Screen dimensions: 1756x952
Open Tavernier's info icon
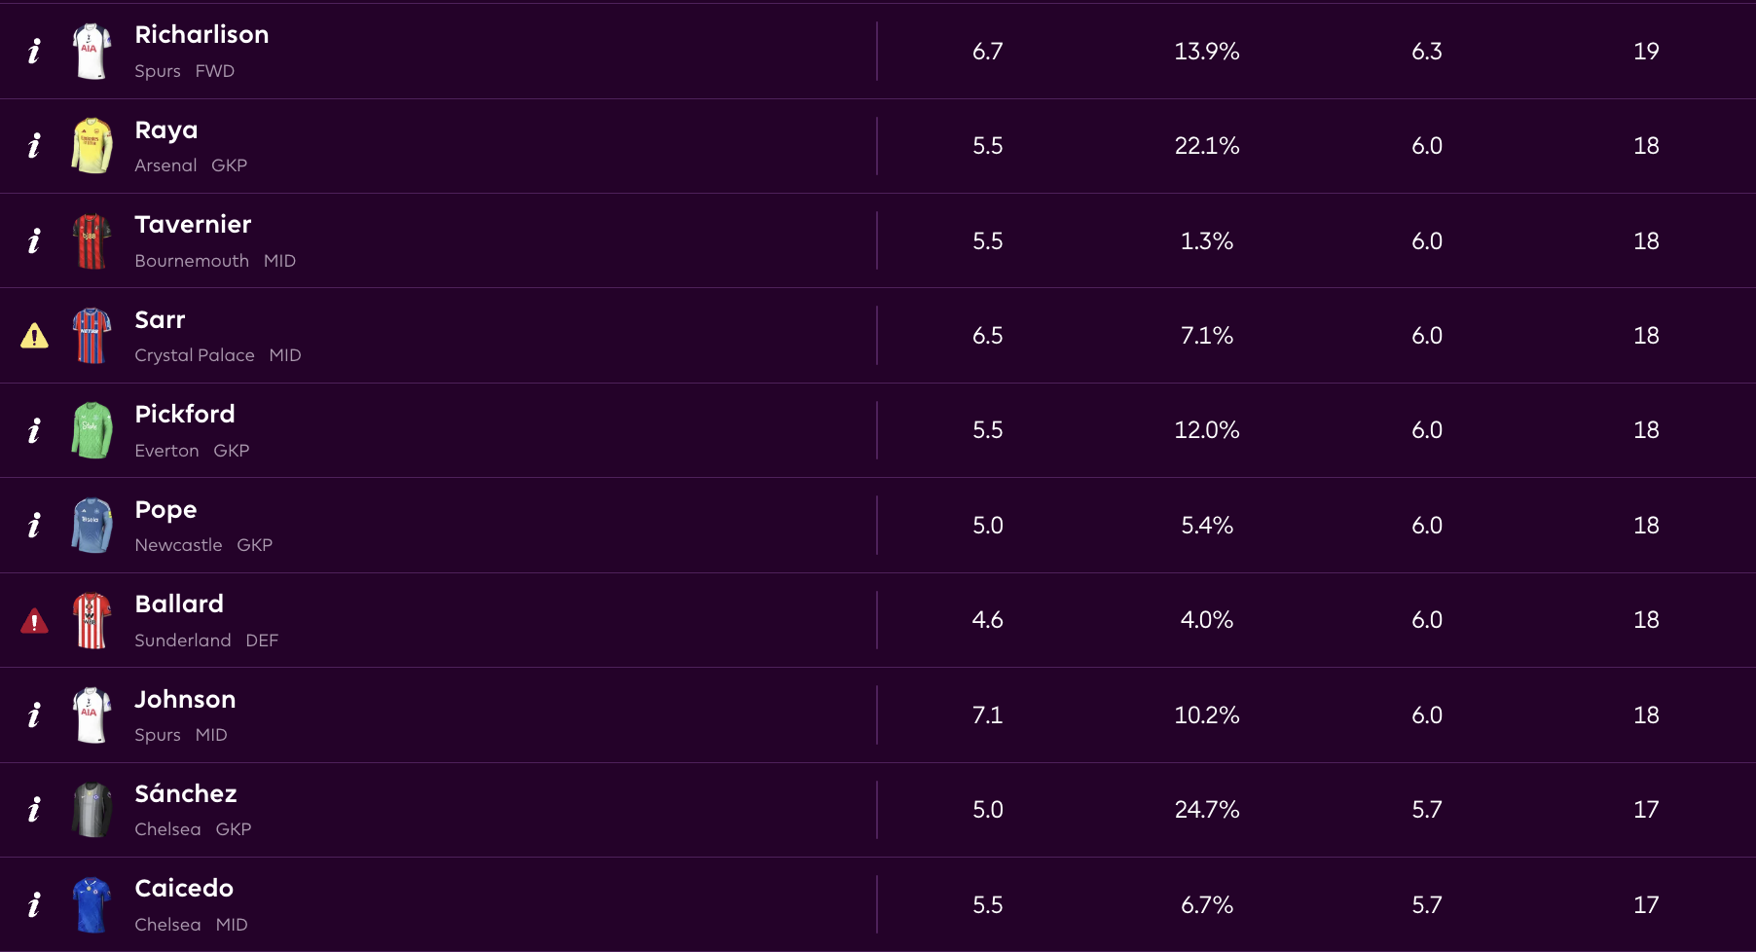(x=34, y=240)
